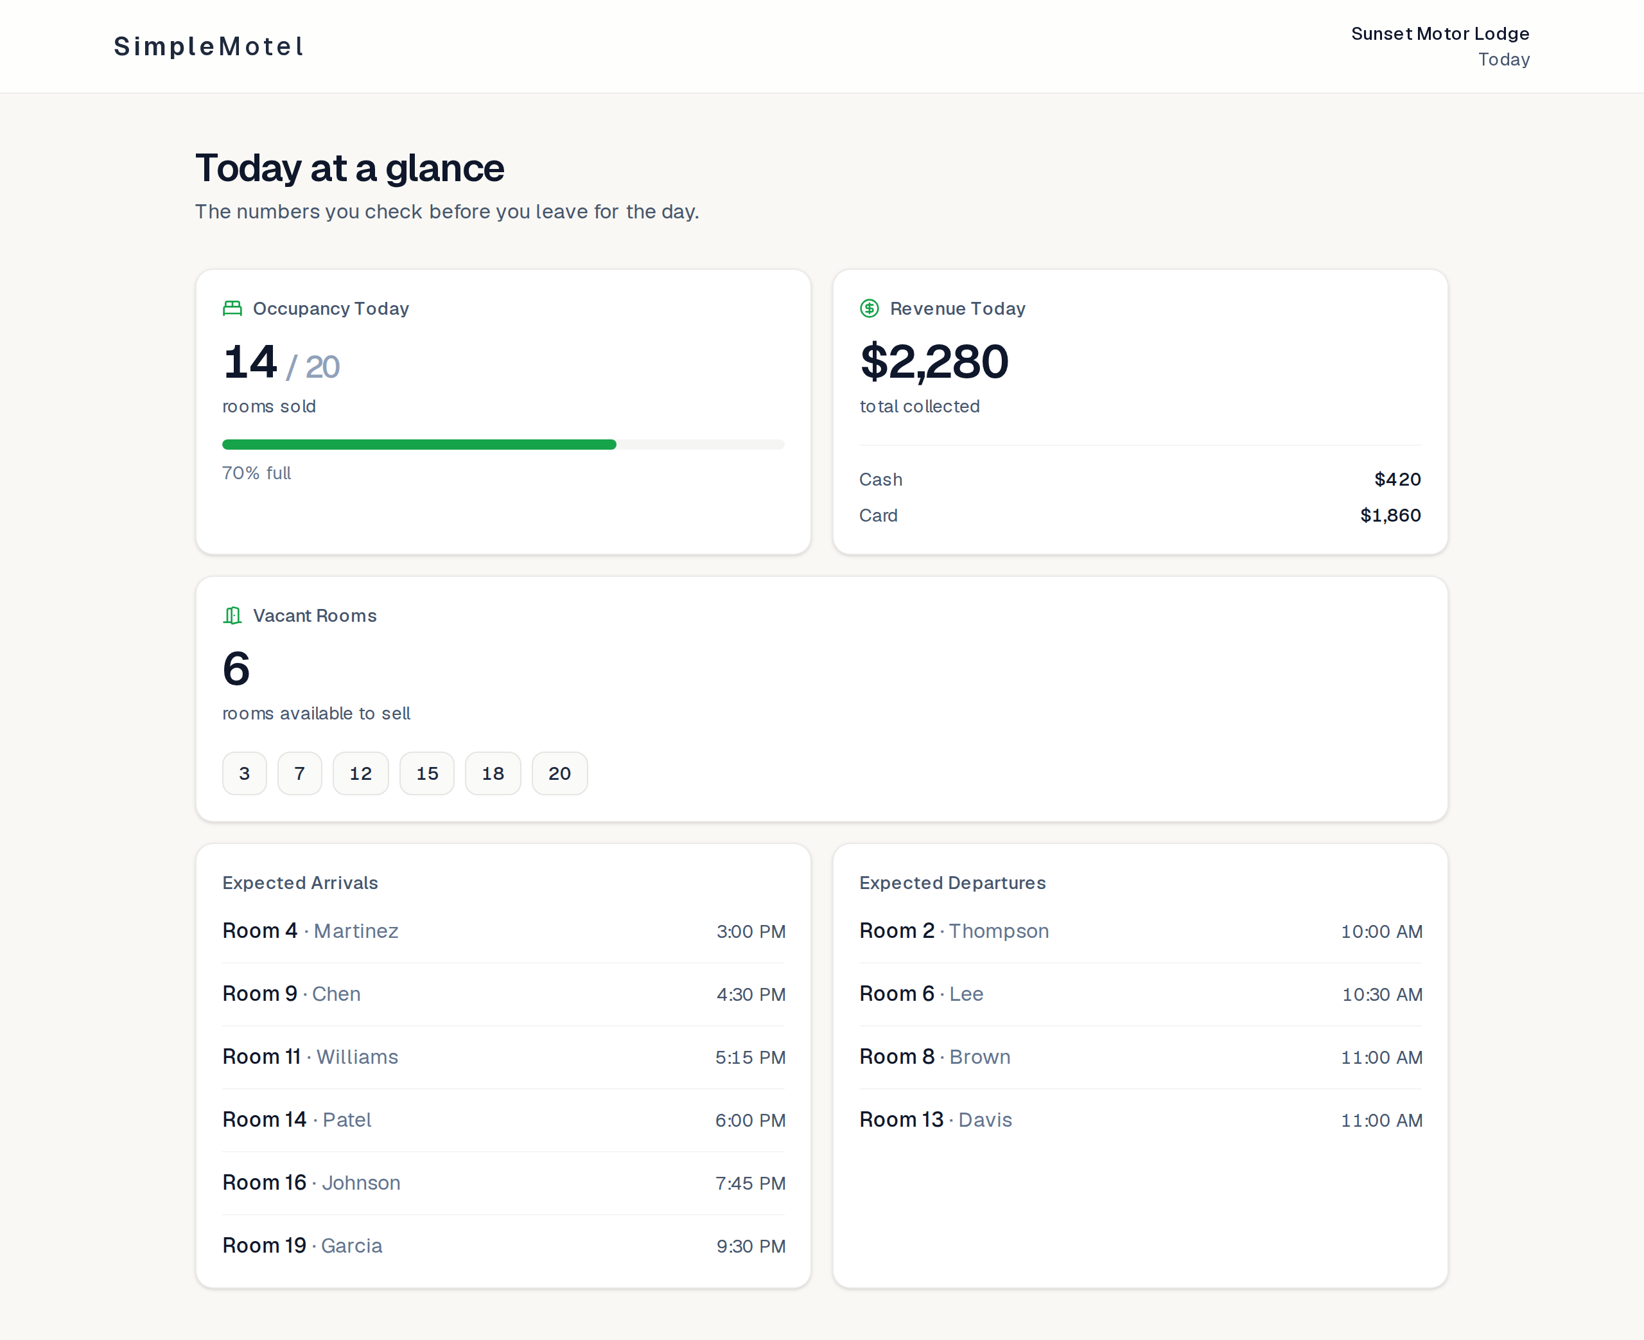Image resolution: width=1644 pixels, height=1340 pixels.
Task: Click the total collected caption
Action: point(920,407)
